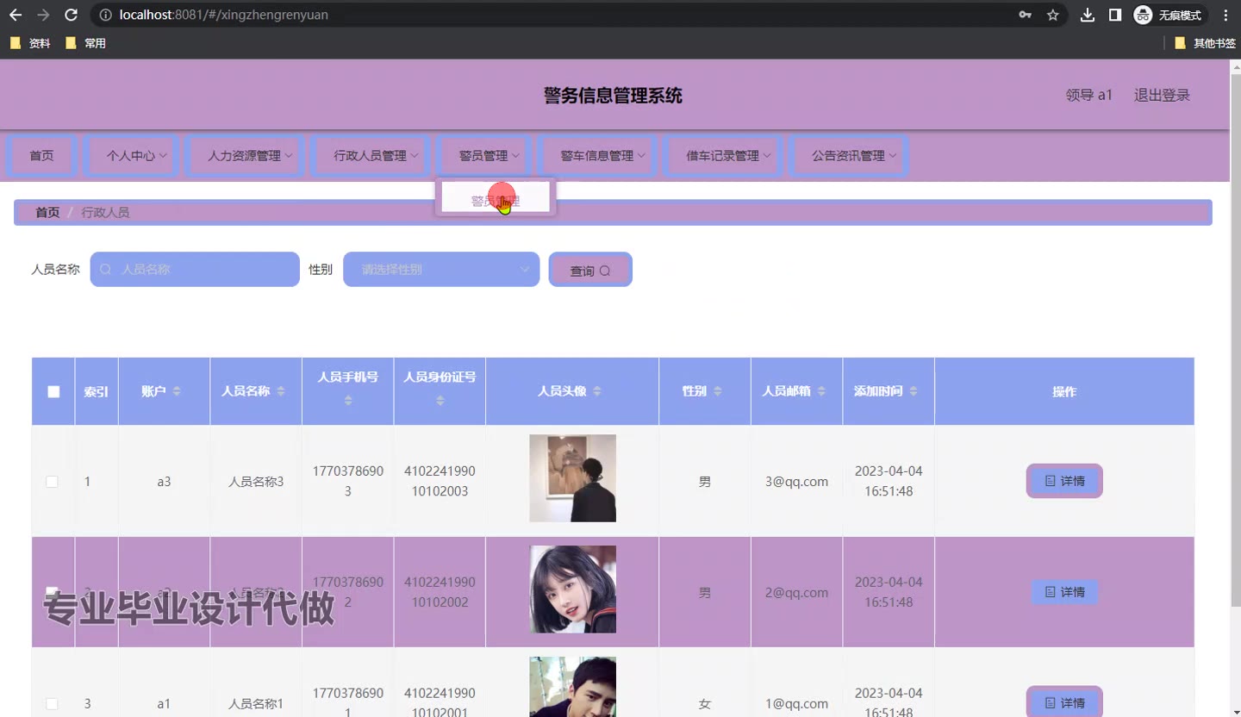Open the 请选择性别 gender dropdown
This screenshot has width=1241, height=717.
pyautogui.click(x=441, y=270)
